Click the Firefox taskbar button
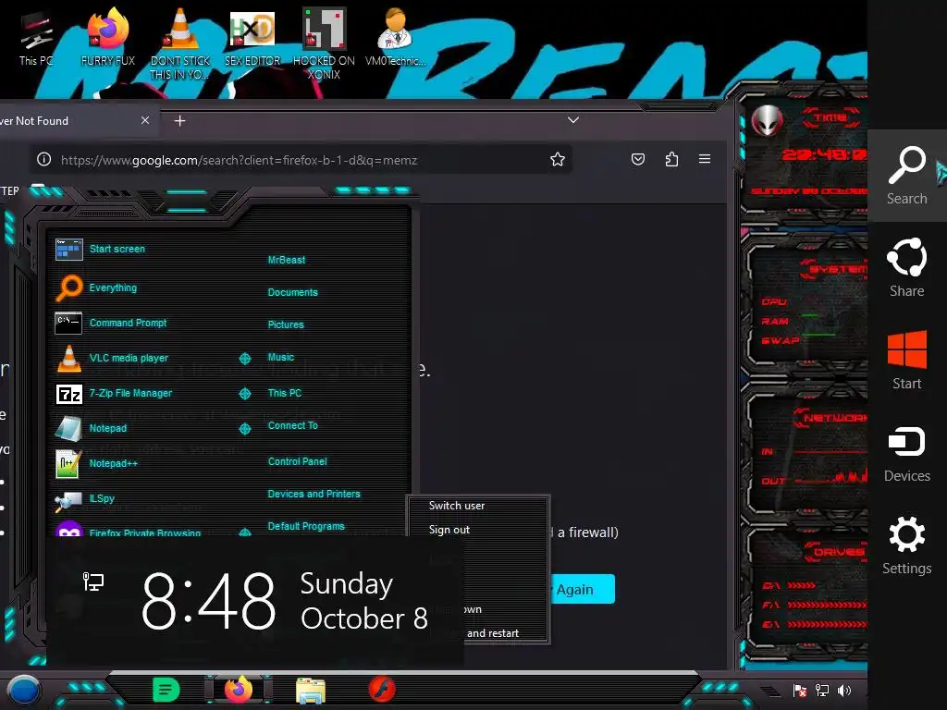947x710 pixels. click(239, 690)
